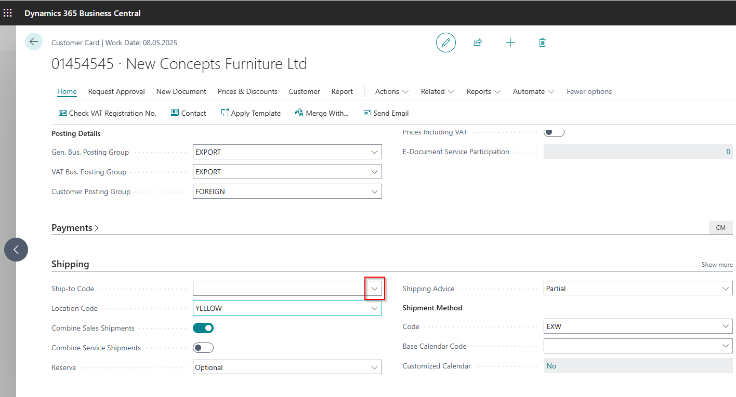Open Automate dropdown menu
Viewport: 736px width, 397px height.
click(x=534, y=91)
